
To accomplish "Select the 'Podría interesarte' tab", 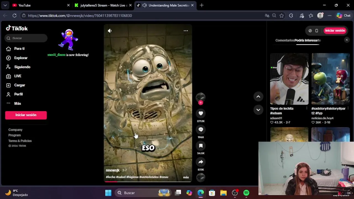I will pos(308,40).
